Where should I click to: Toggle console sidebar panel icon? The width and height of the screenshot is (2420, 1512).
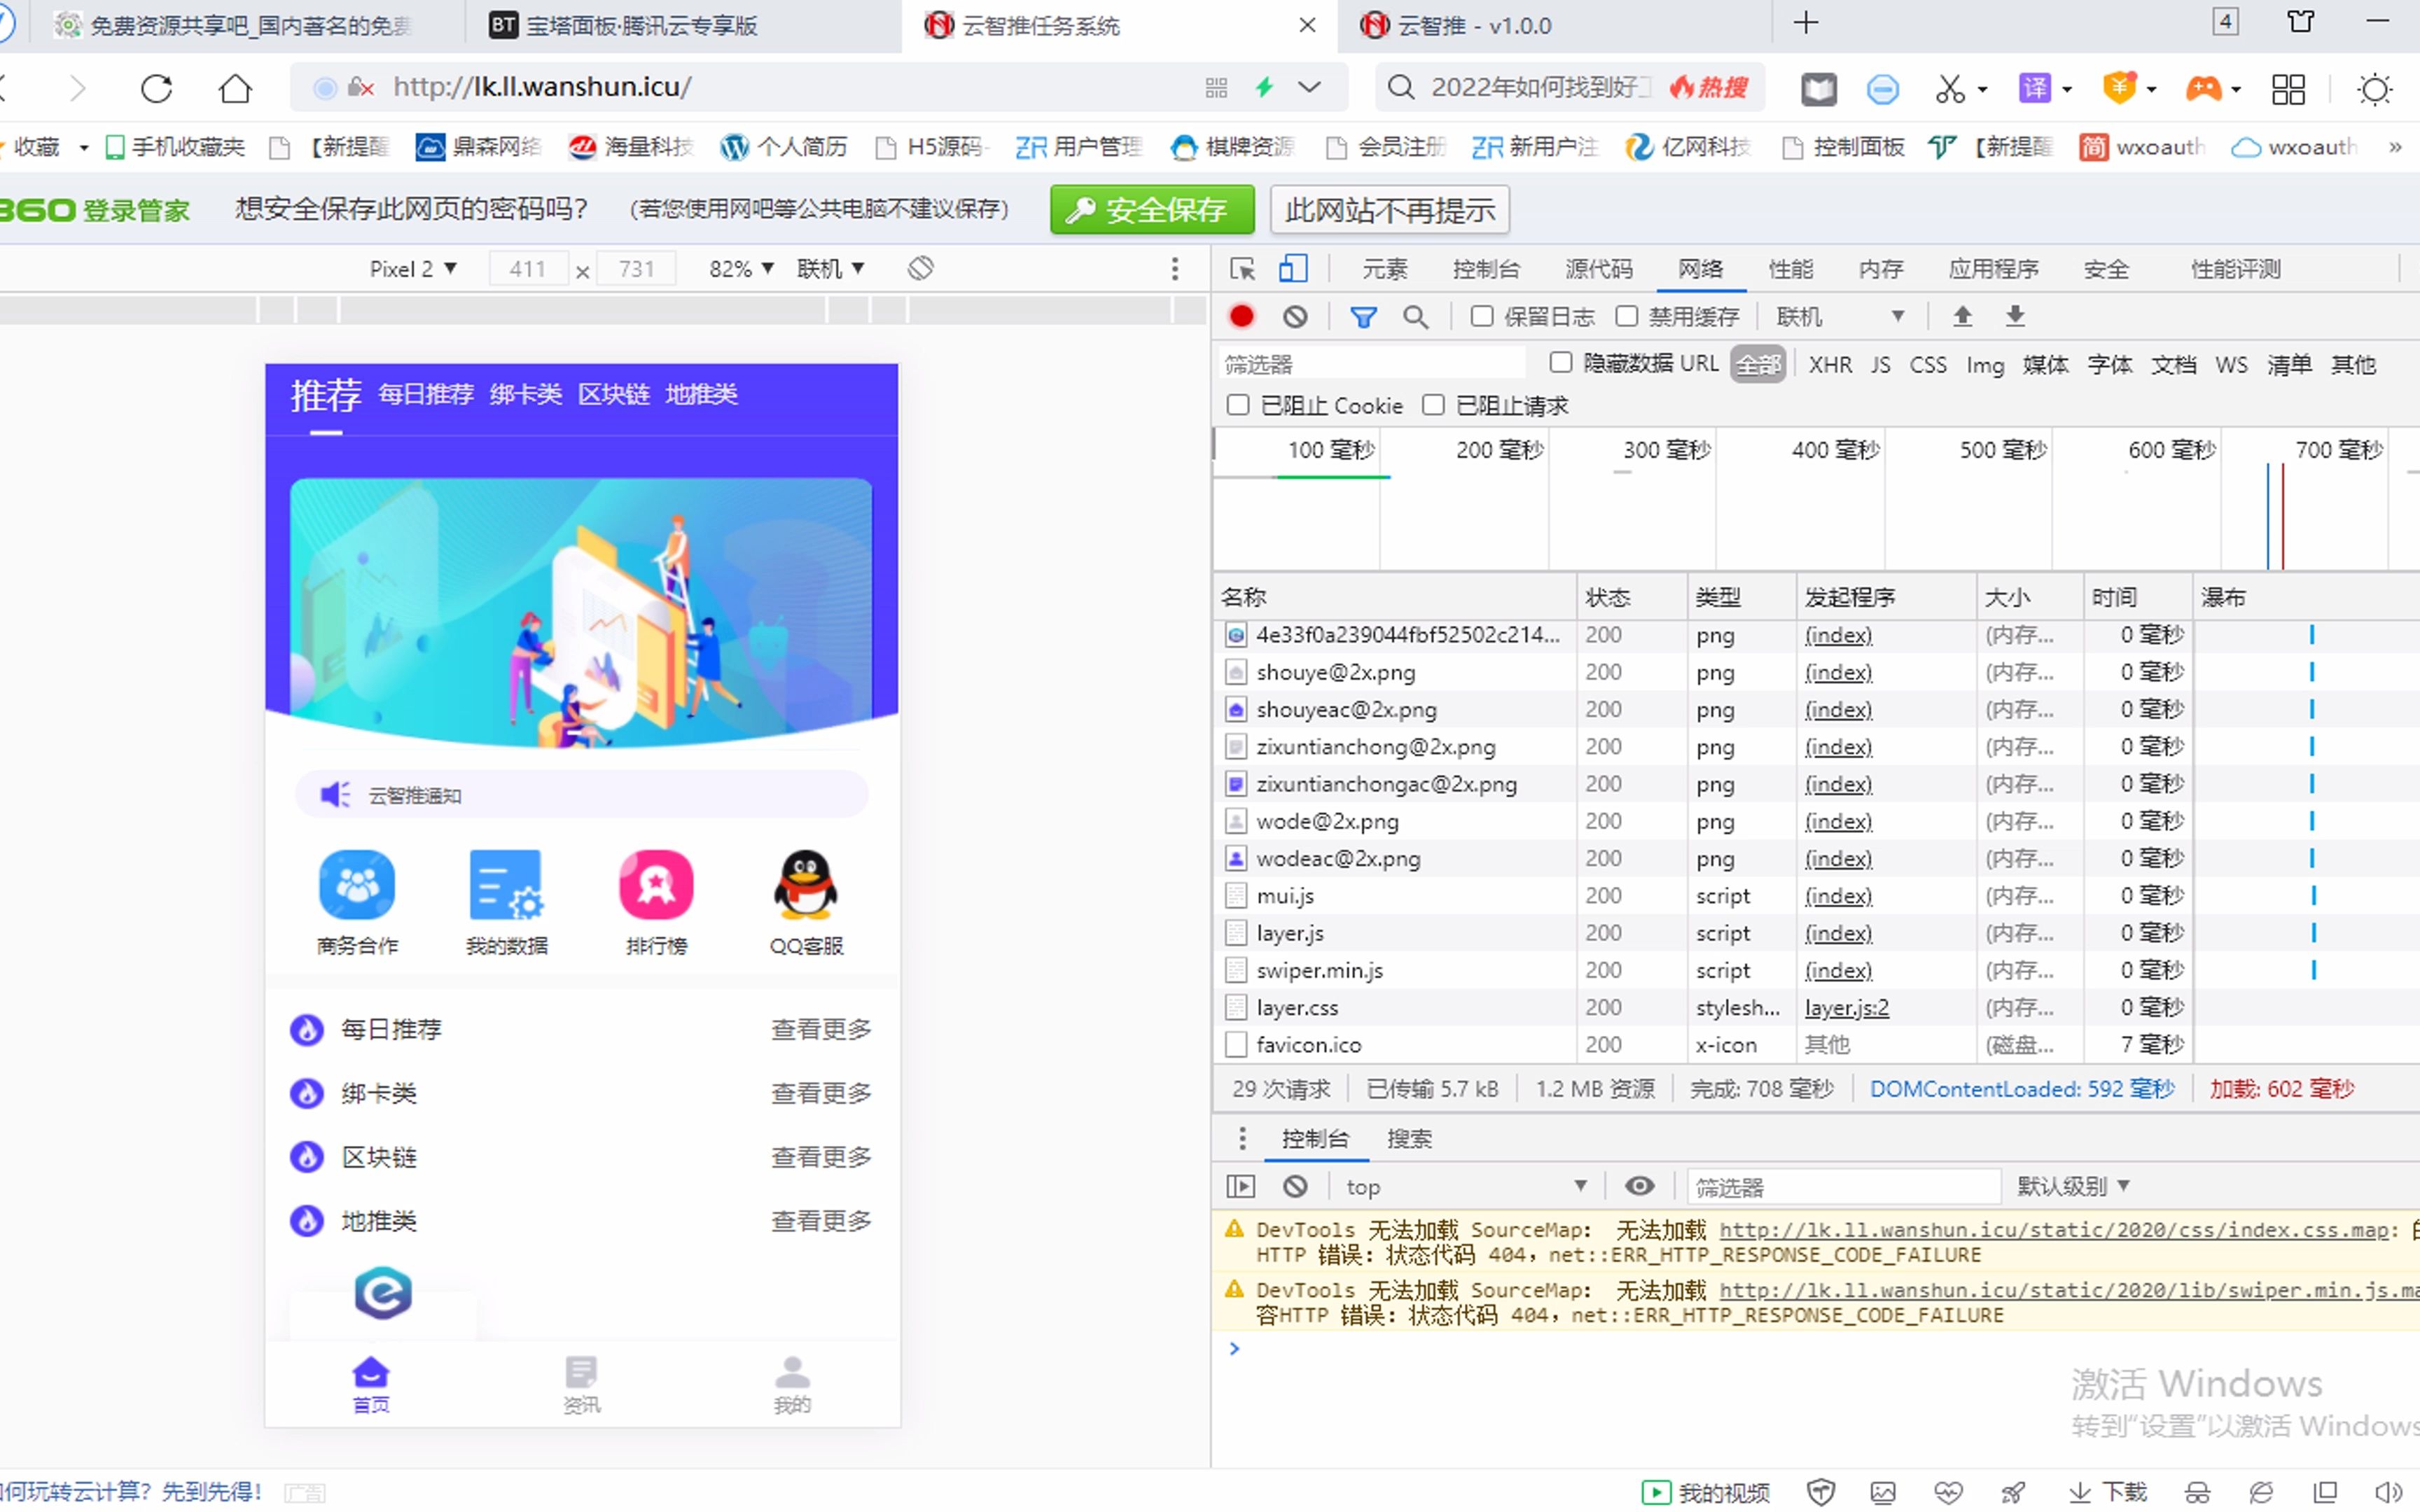click(x=1240, y=1187)
